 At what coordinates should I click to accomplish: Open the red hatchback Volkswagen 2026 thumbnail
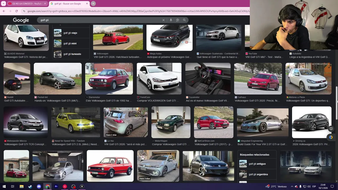[118, 37]
